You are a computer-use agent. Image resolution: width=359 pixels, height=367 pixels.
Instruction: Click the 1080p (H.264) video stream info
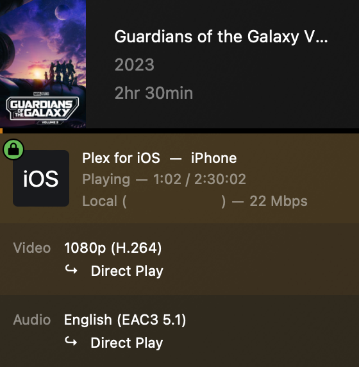point(113,248)
